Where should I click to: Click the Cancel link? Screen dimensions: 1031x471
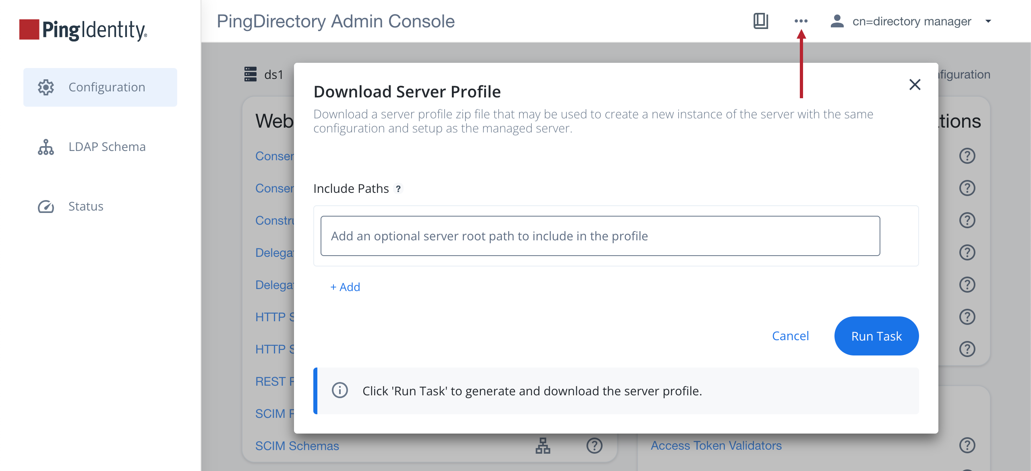(x=791, y=336)
